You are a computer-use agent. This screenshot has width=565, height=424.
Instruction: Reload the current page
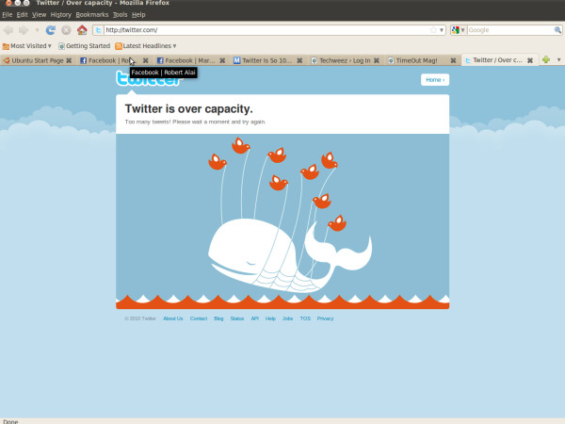51,30
